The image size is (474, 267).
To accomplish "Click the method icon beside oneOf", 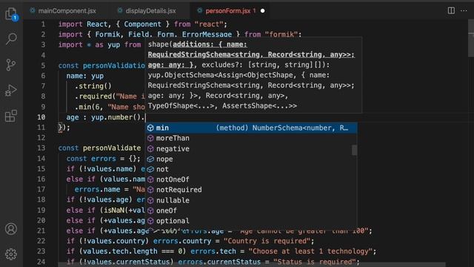I will 150,211.
